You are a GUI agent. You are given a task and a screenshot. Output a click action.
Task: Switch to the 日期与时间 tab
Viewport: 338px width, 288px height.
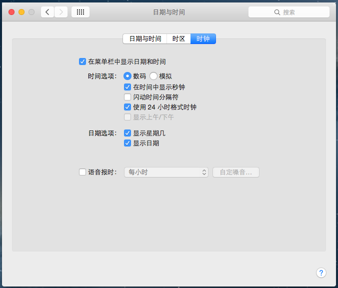tap(145, 39)
